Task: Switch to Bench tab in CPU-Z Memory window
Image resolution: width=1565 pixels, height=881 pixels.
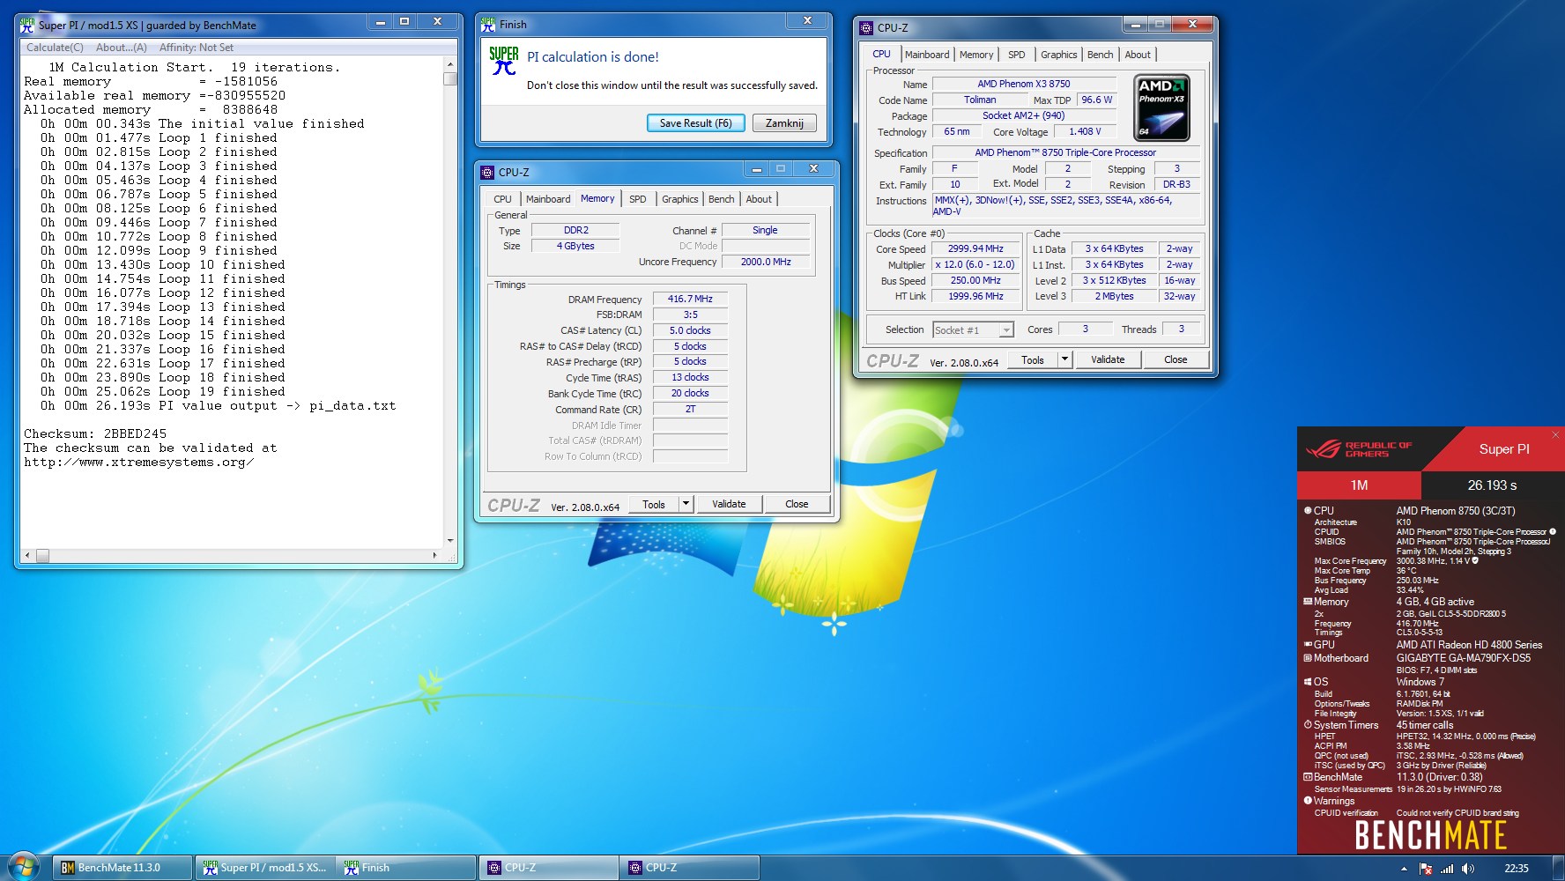Action: coord(721,199)
